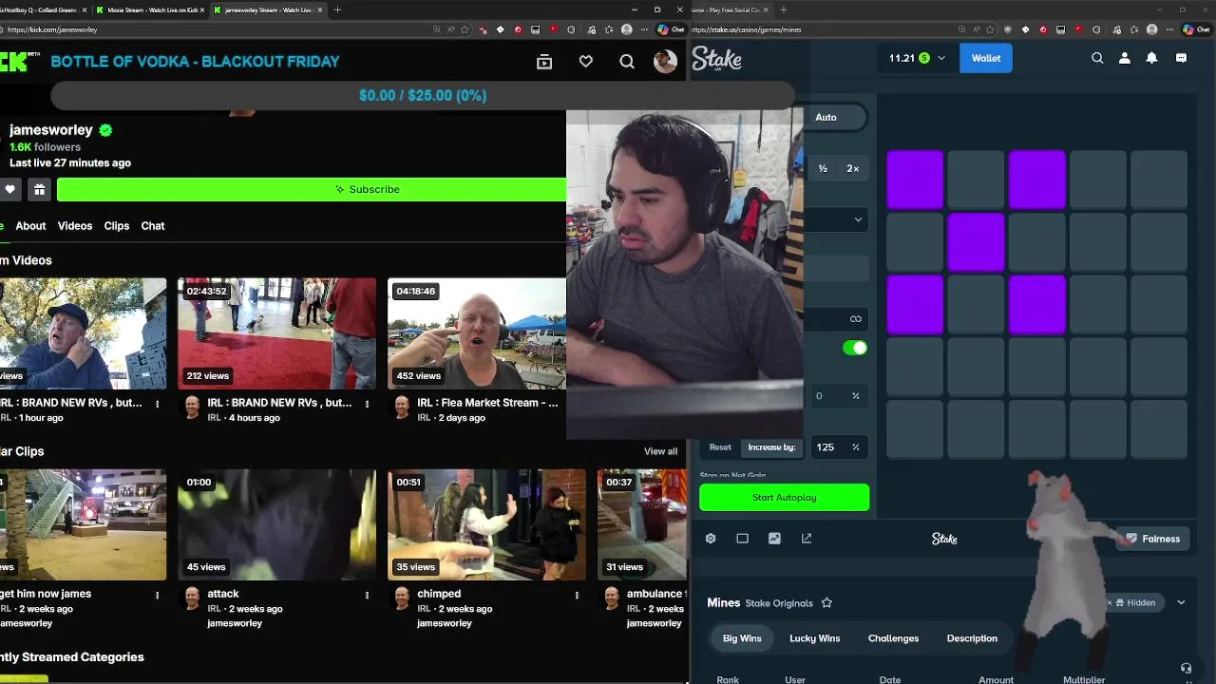Click the Wallet button
The height and width of the screenshot is (684, 1216).
point(986,58)
